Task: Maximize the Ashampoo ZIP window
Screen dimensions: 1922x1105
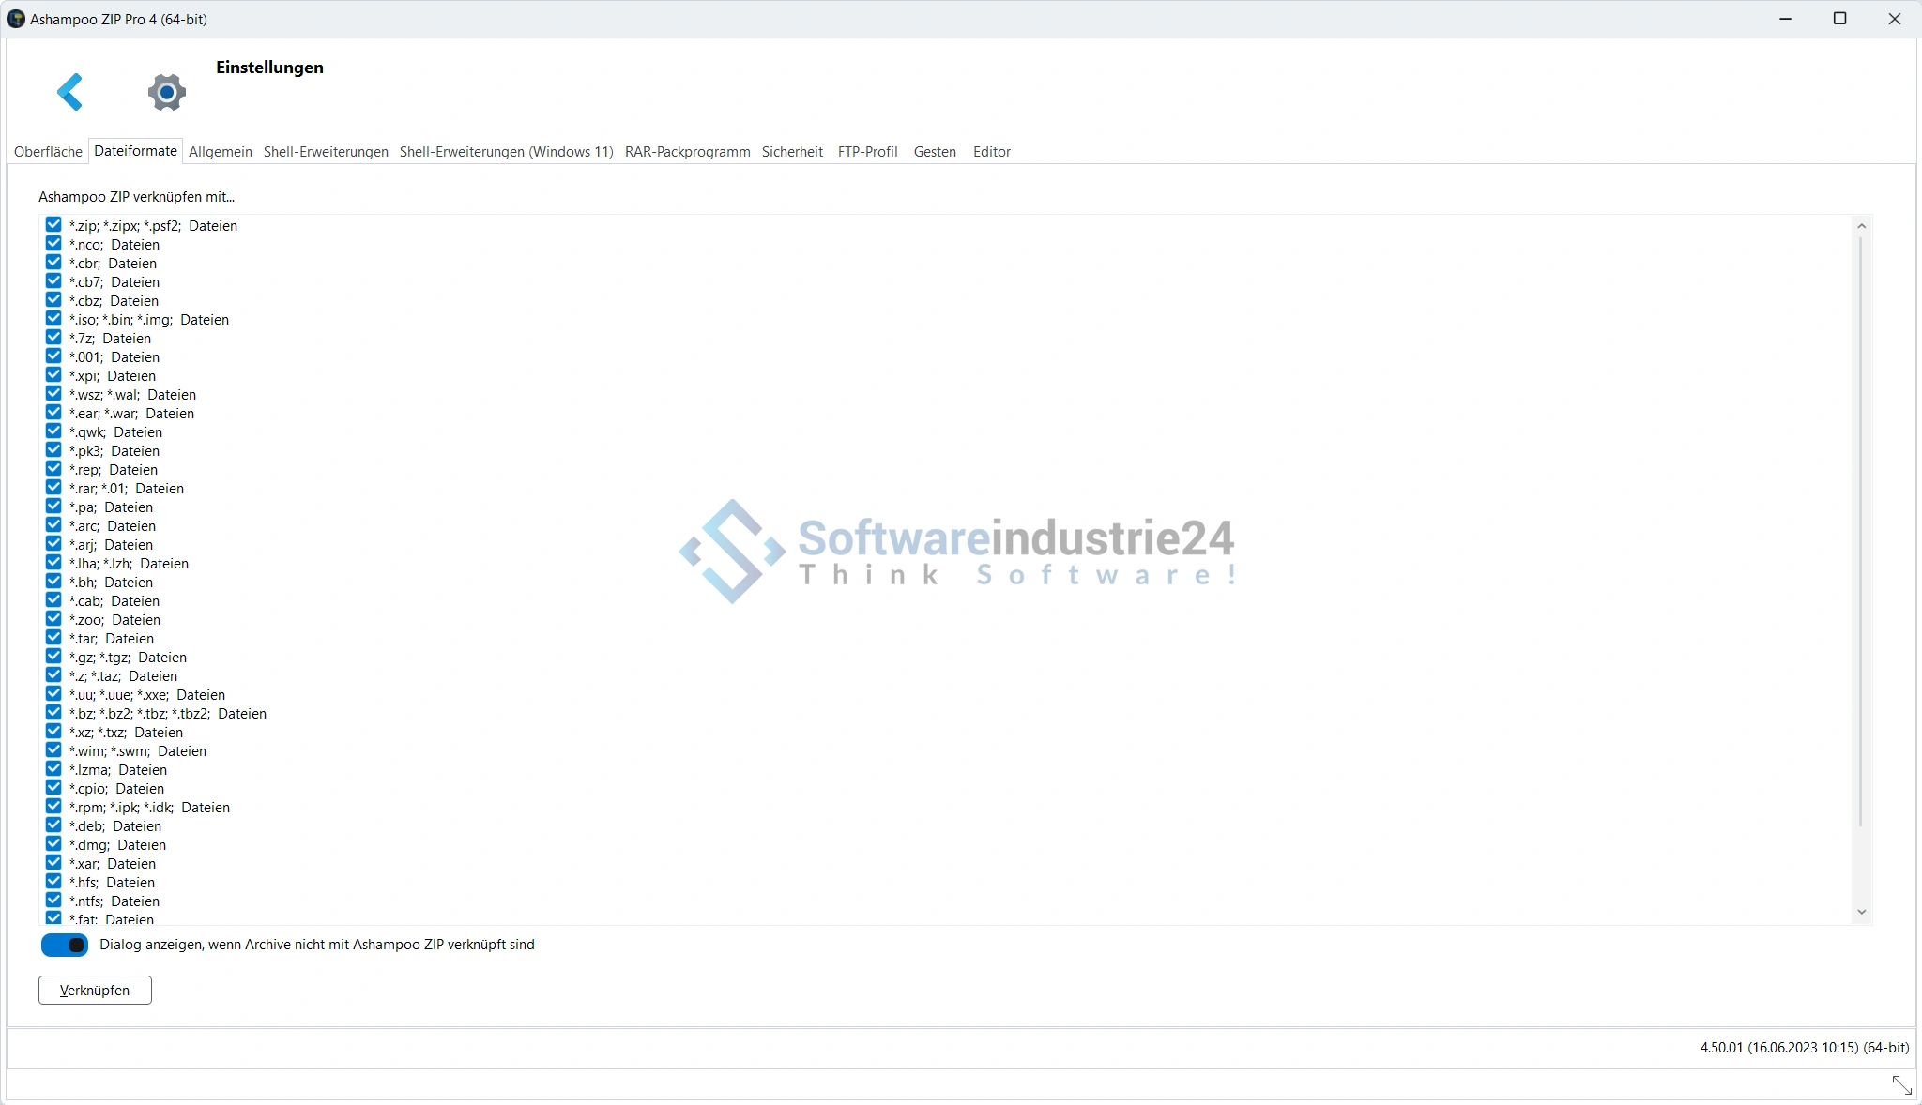Action: pos(1839,19)
